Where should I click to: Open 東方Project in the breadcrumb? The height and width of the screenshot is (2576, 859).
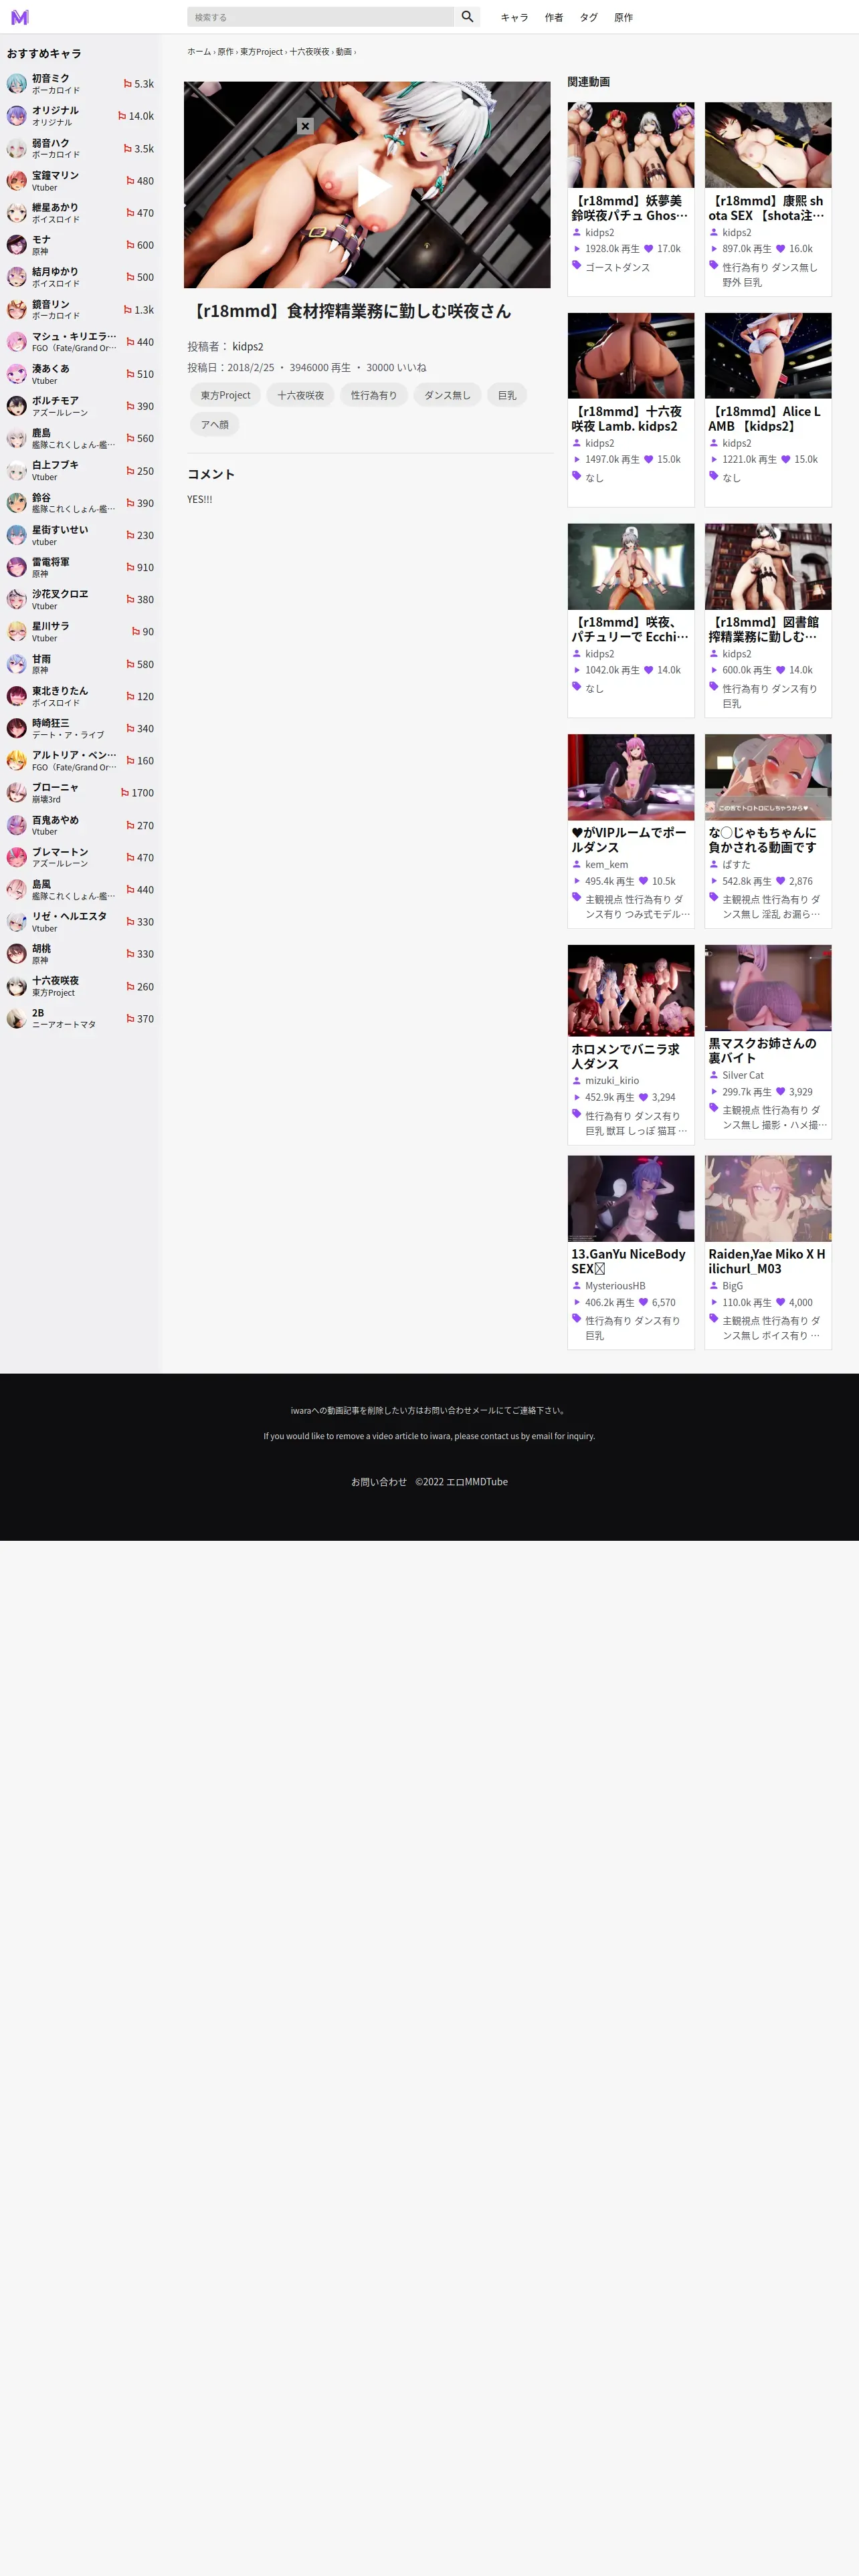tap(261, 52)
